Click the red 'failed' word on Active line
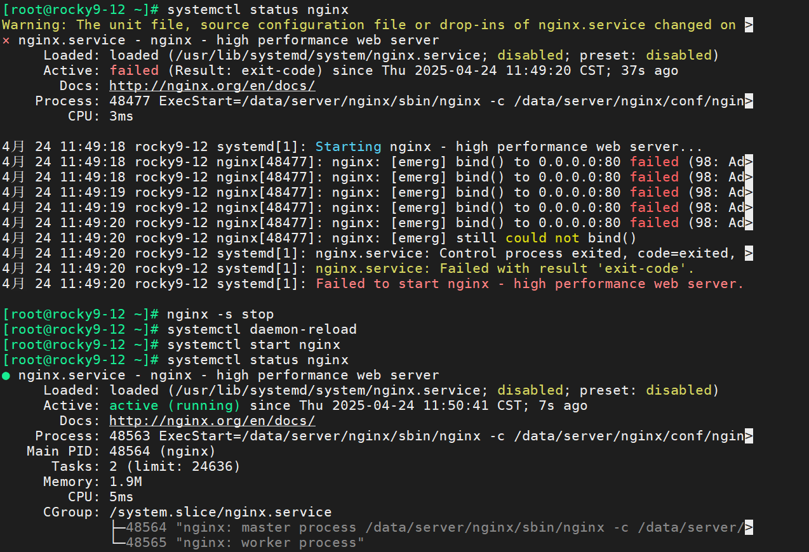 (134, 70)
